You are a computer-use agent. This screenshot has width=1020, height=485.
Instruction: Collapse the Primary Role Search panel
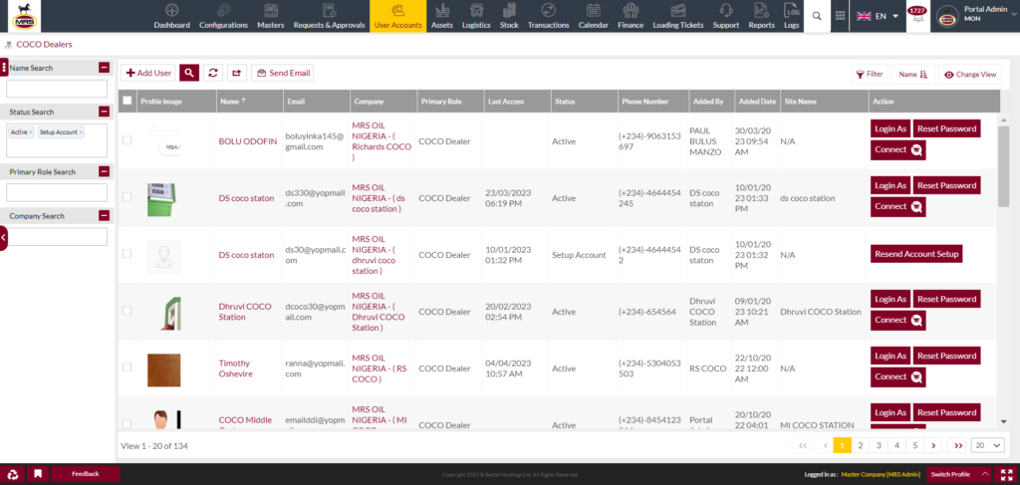pos(104,171)
